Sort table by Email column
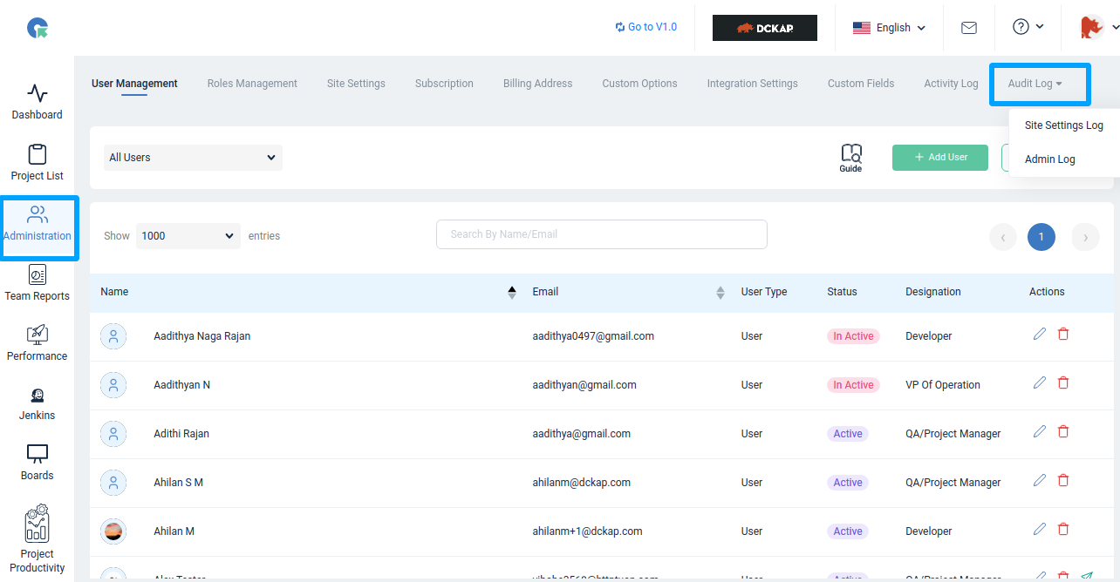Image resolution: width=1120 pixels, height=582 pixels. (720, 292)
